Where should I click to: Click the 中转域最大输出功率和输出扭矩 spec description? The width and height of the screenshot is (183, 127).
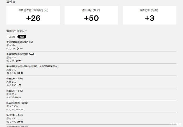coord(32,66)
